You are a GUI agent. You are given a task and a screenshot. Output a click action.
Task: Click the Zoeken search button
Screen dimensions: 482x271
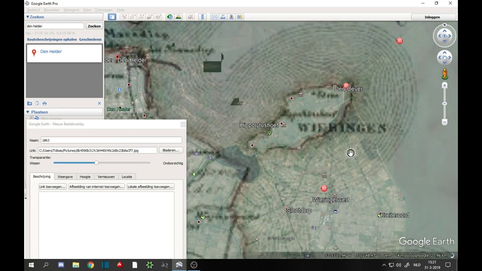tap(94, 26)
